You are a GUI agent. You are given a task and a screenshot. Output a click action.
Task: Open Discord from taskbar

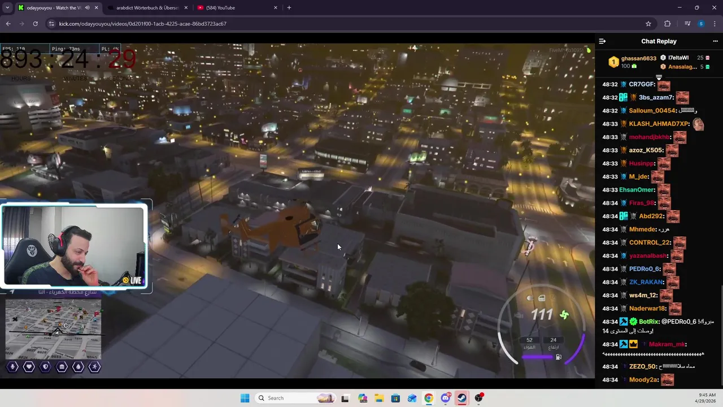pyautogui.click(x=446, y=398)
